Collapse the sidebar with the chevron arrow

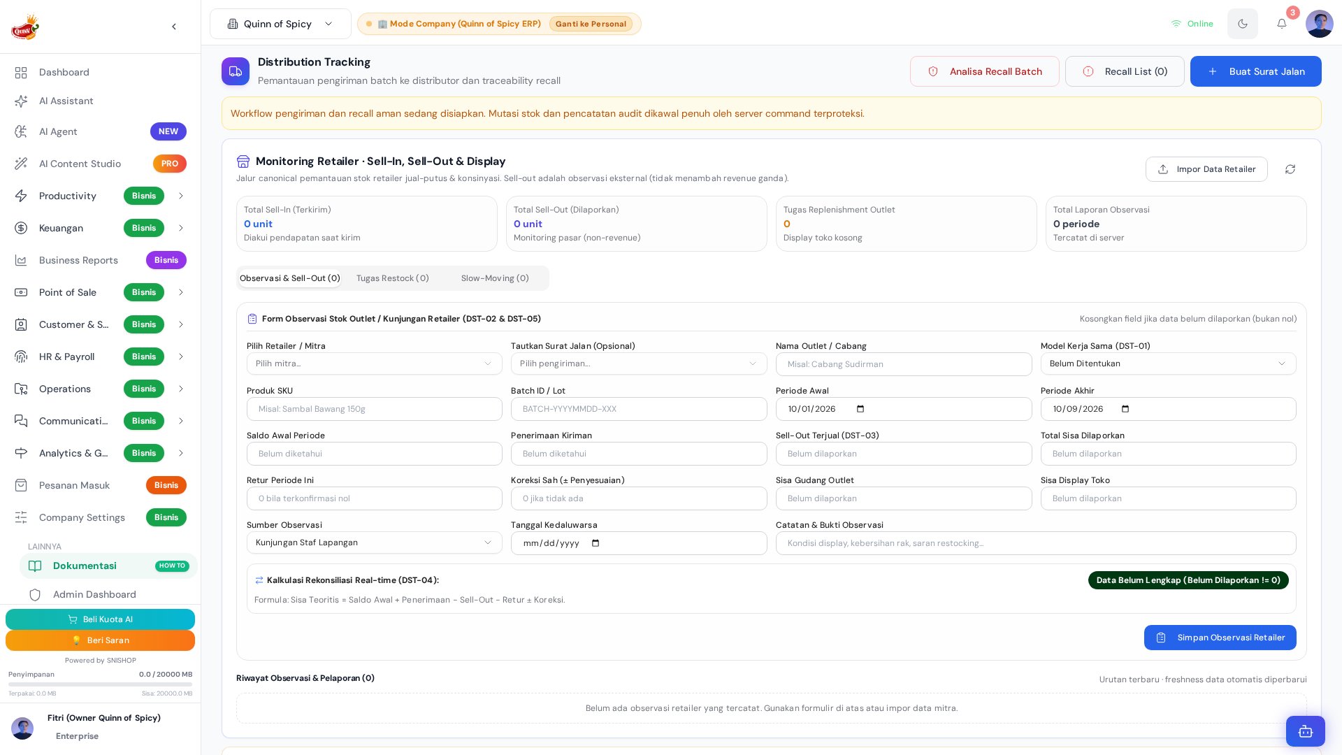tap(174, 27)
